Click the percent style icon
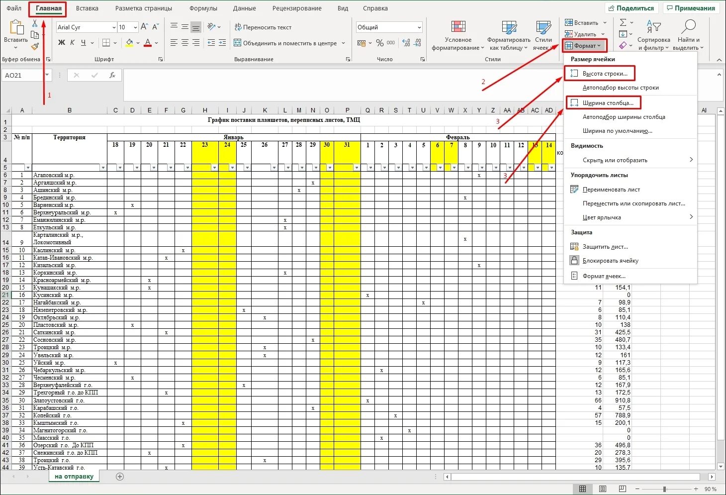The width and height of the screenshot is (726, 495). pos(380,43)
